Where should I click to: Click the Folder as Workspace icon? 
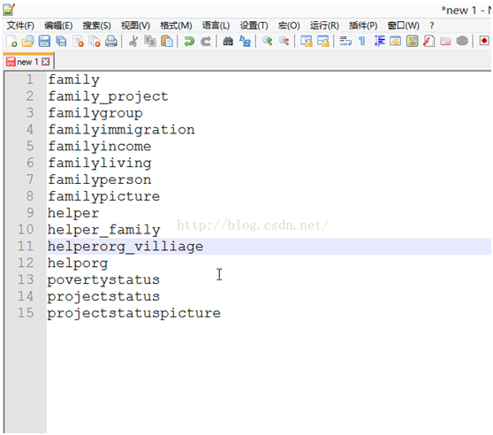pos(445,42)
